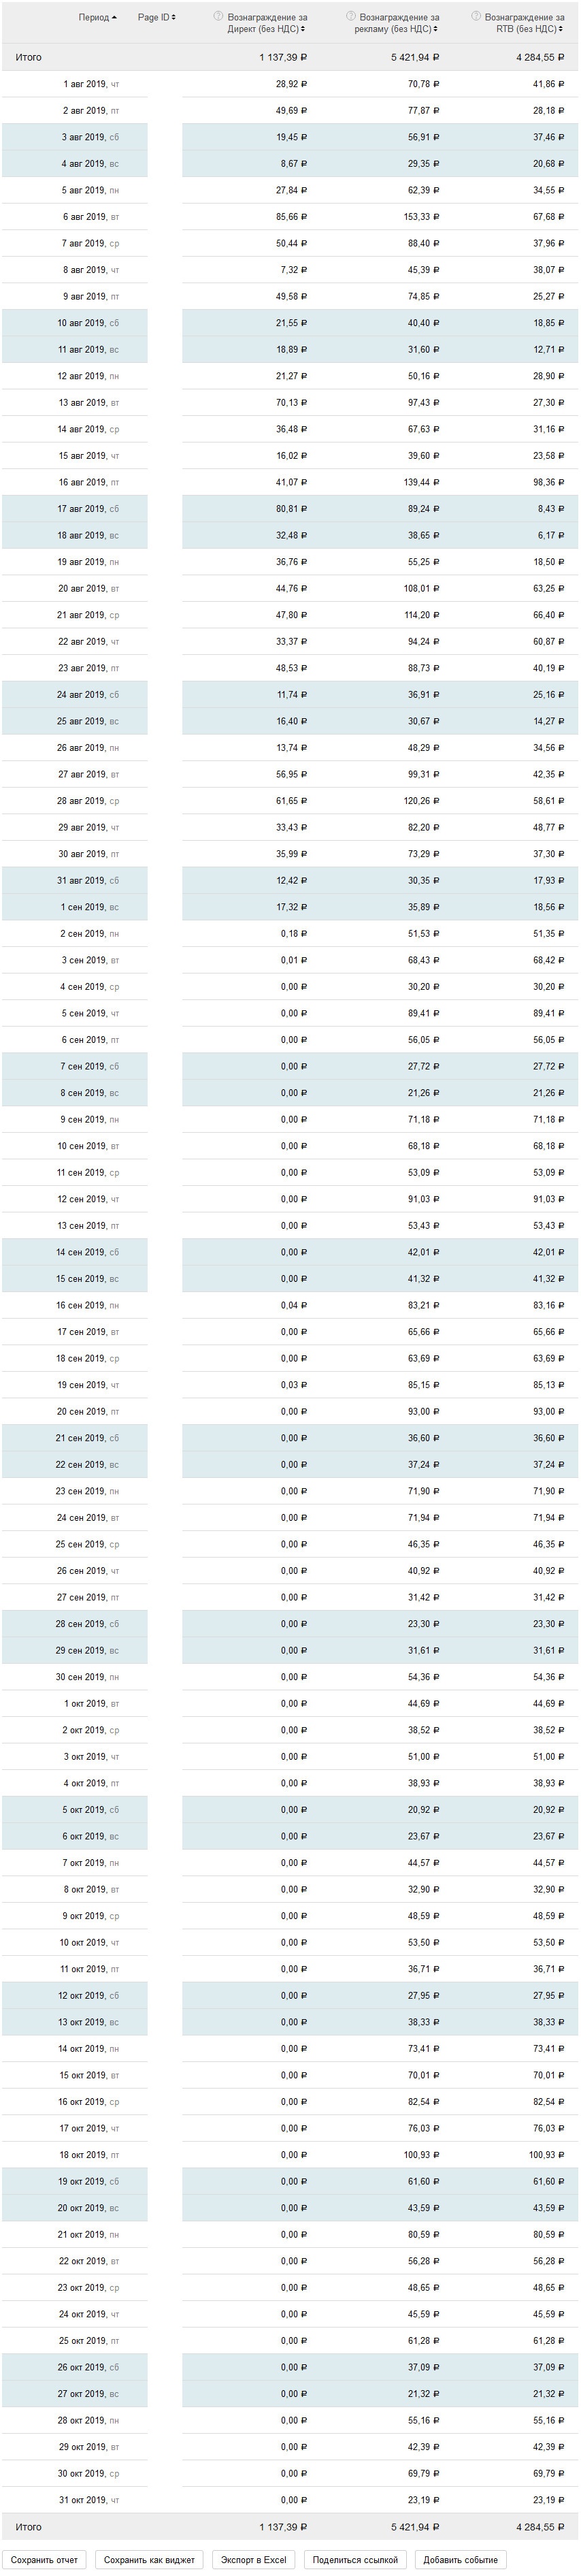
Task: Click the 1 сен 2019 date cell
Action: [x=89, y=907]
